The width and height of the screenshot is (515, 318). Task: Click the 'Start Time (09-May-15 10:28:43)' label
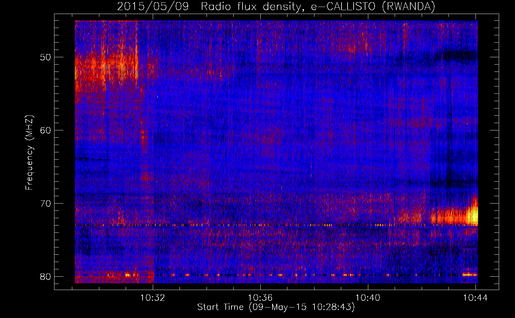click(x=276, y=307)
